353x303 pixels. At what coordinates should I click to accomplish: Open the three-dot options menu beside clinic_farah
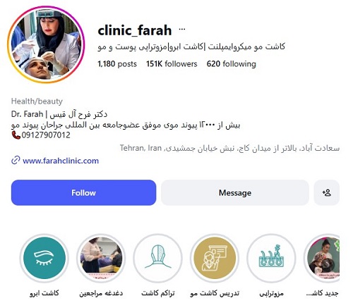coord(182,30)
